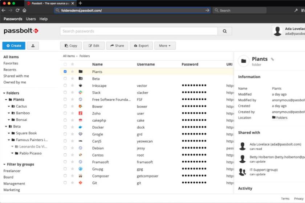This screenshot has width=305, height=203.
Task: Check the Beta row checkbox
Action: [65, 78]
